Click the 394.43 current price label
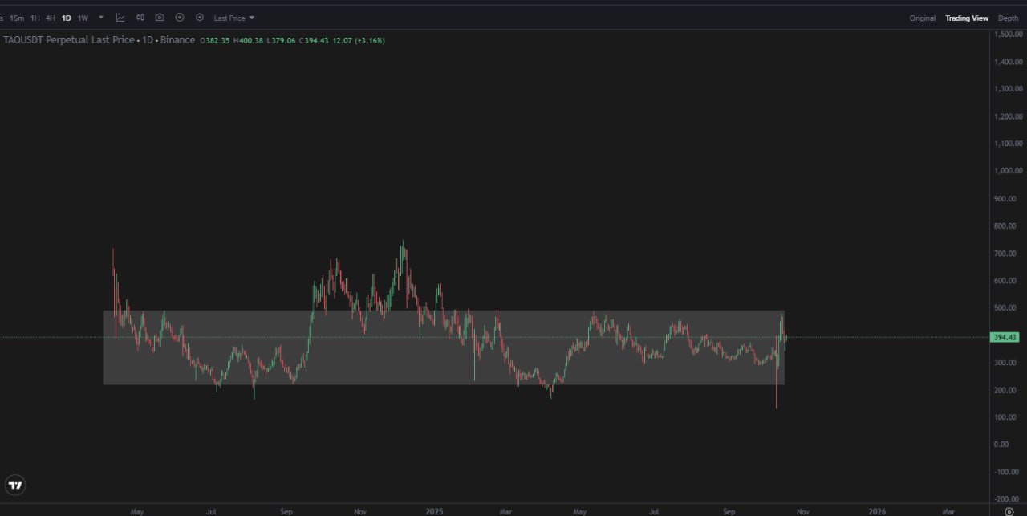This screenshot has width=1027, height=516. 1005,337
